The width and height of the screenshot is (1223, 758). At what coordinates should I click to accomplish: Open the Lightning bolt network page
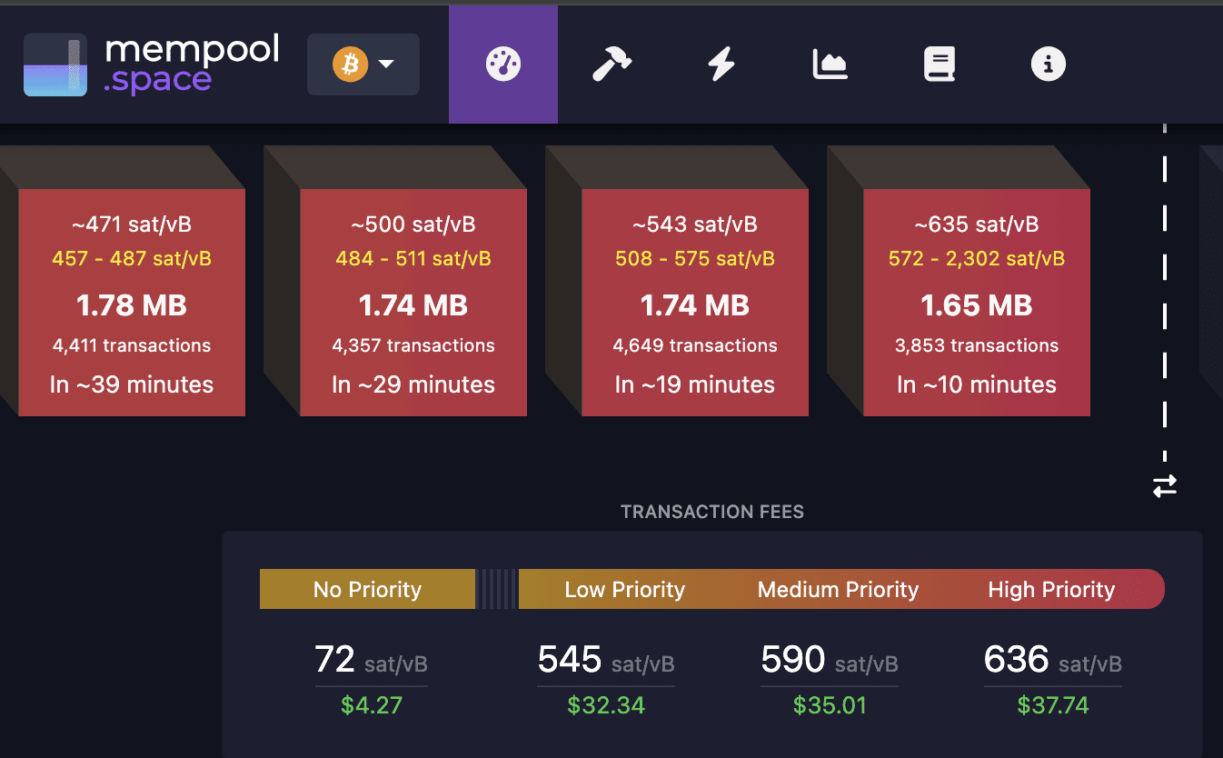(721, 65)
